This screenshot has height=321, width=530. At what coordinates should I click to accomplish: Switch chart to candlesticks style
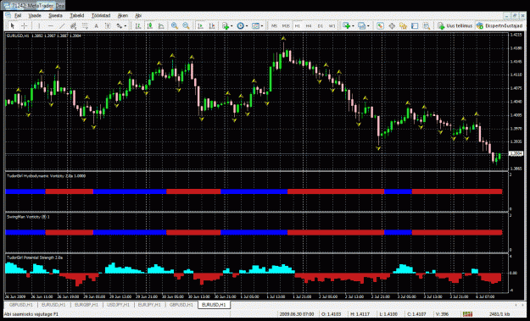(x=150, y=25)
